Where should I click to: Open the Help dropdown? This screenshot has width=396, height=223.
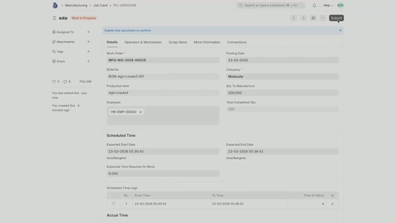pos(328,5)
